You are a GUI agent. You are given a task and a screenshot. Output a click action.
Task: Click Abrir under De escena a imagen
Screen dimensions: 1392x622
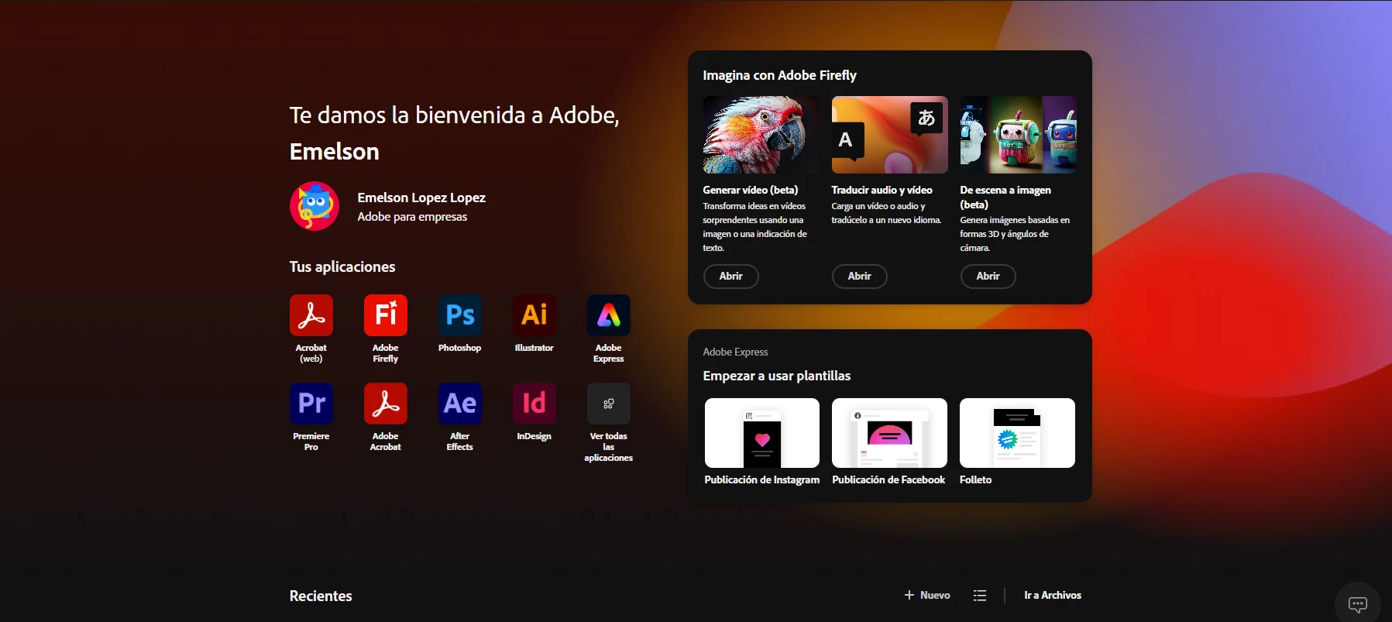pyautogui.click(x=988, y=277)
